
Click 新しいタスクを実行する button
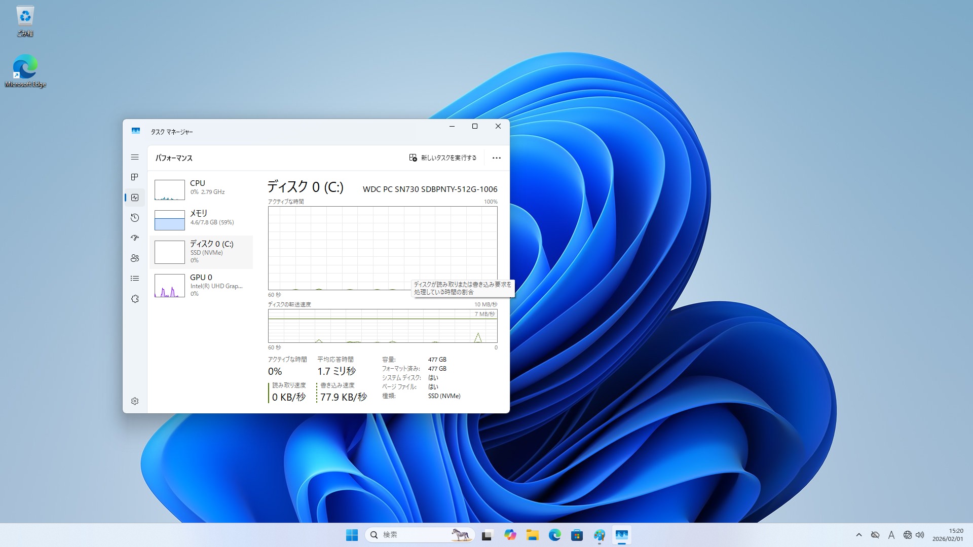(x=443, y=158)
